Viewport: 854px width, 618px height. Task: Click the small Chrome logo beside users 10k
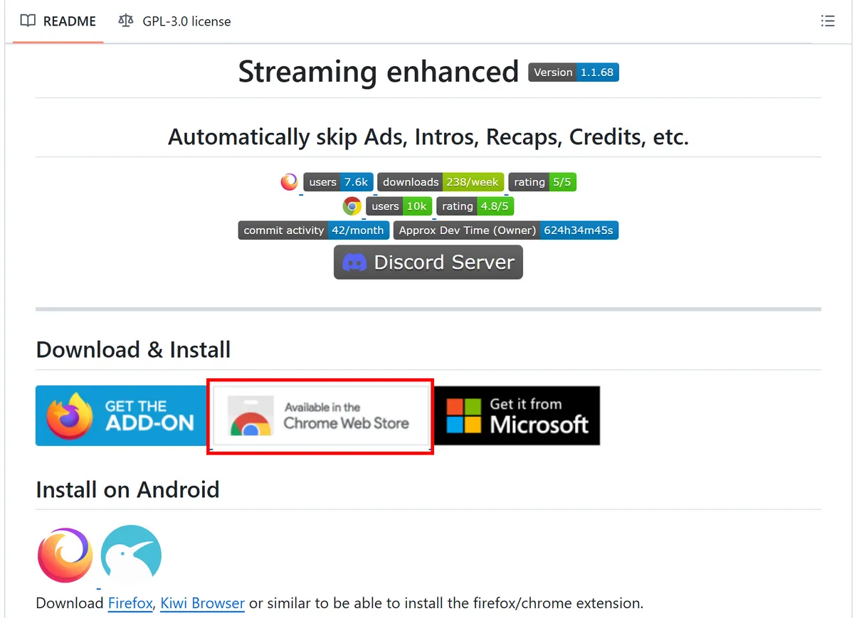(352, 206)
